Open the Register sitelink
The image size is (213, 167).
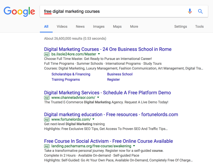[x=114, y=80]
